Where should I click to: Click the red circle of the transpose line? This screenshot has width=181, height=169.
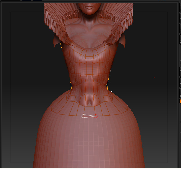click(96, 116)
